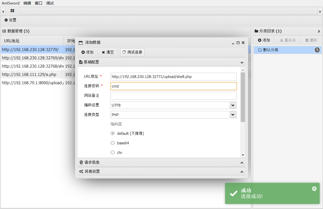The width and height of the screenshot is (323, 209).
Task: Click the 添加数据 dialog title icon
Action: (80, 43)
